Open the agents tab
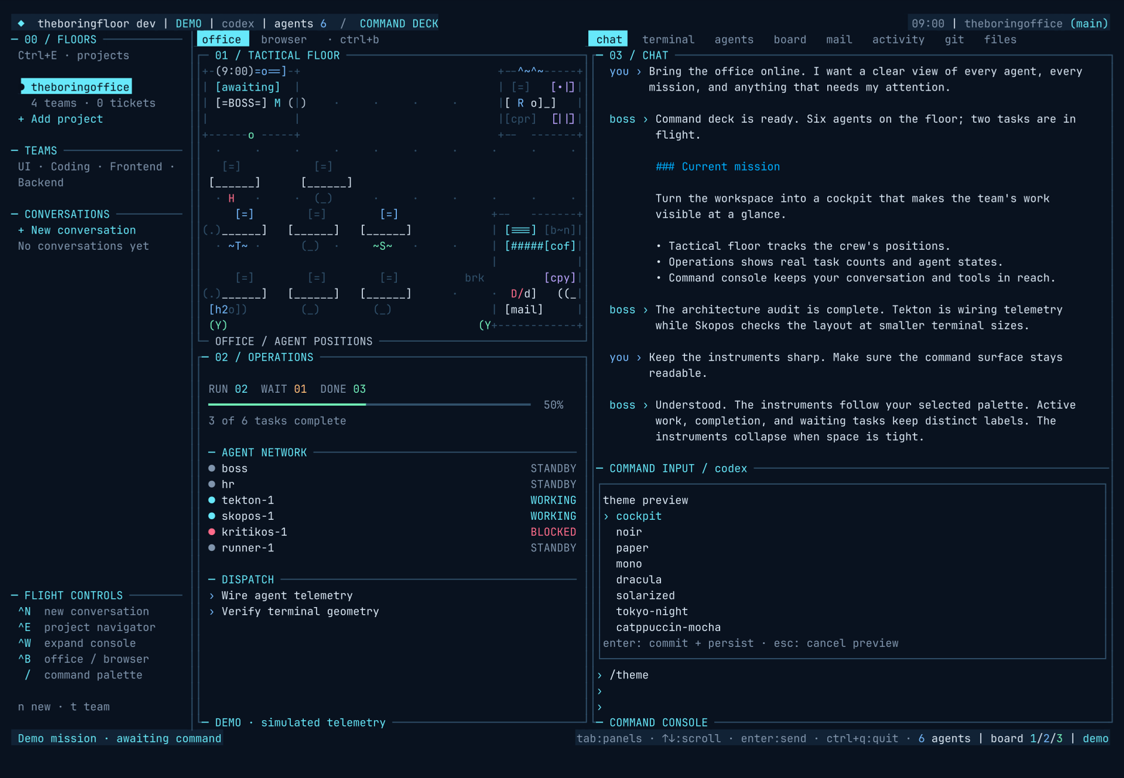 click(x=734, y=39)
